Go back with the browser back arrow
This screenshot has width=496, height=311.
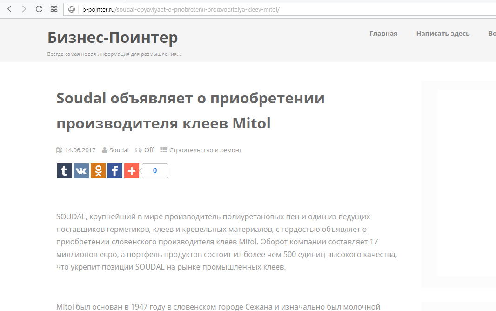tap(9, 9)
